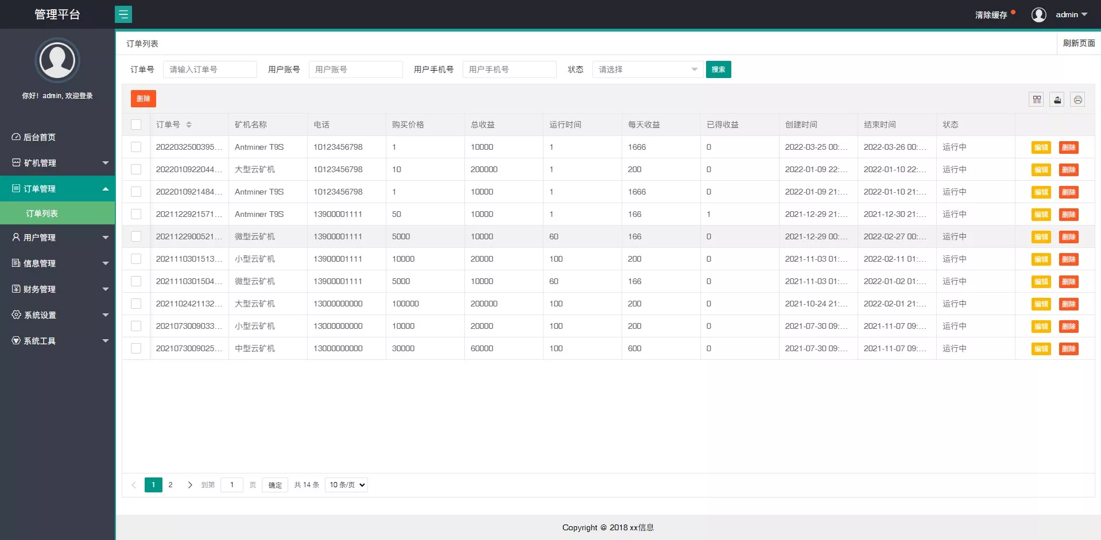
Task: Tick the checkbox for the 中型云矿机 order row
Action: [x=136, y=348]
